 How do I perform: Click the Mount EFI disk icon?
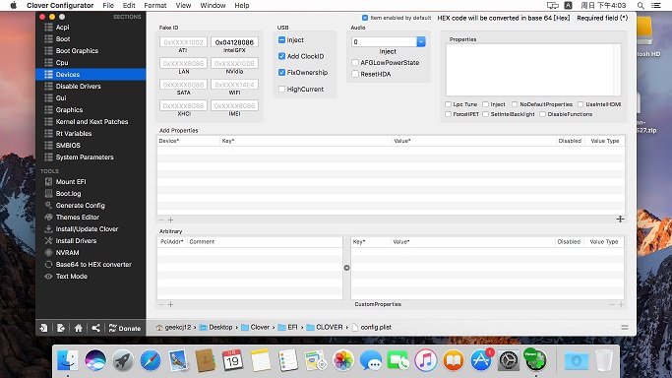[x=48, y=182]
